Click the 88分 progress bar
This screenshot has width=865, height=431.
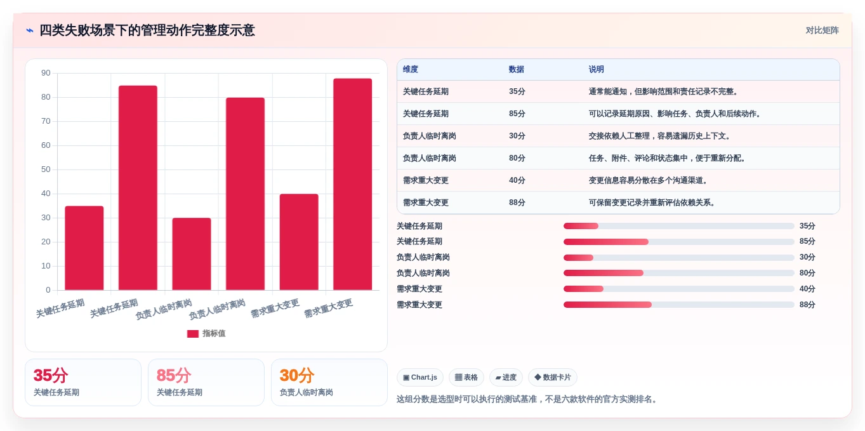point(679,305)
